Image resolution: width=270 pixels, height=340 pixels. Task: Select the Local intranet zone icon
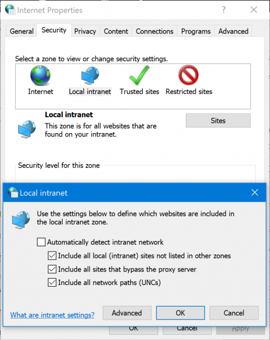(x=90, y=75)
